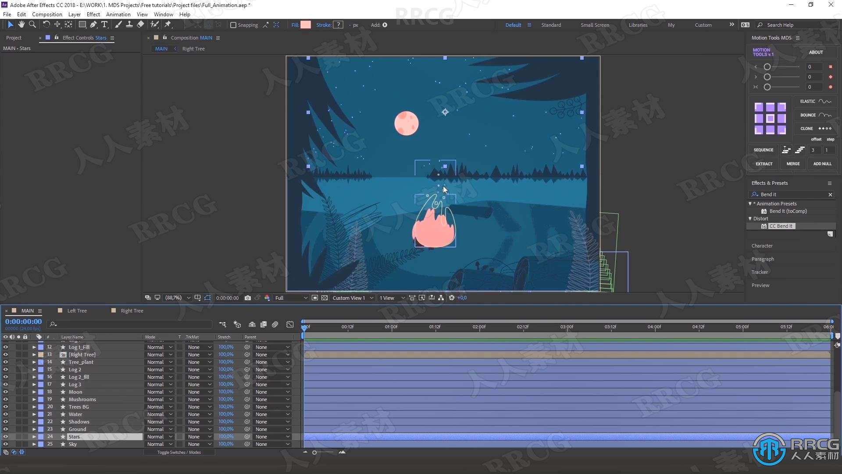The width and height of the screenshot is (842, 474).
Task: Click the Elastic button in Motion Tools
Action: (x=815, y=101)
